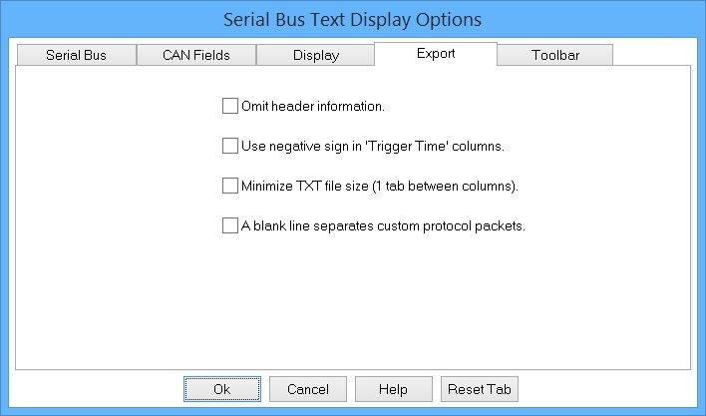Open Help for this dialog
Image resolution: width=706 pixels, height=416 pixels.
coord(393,389)
